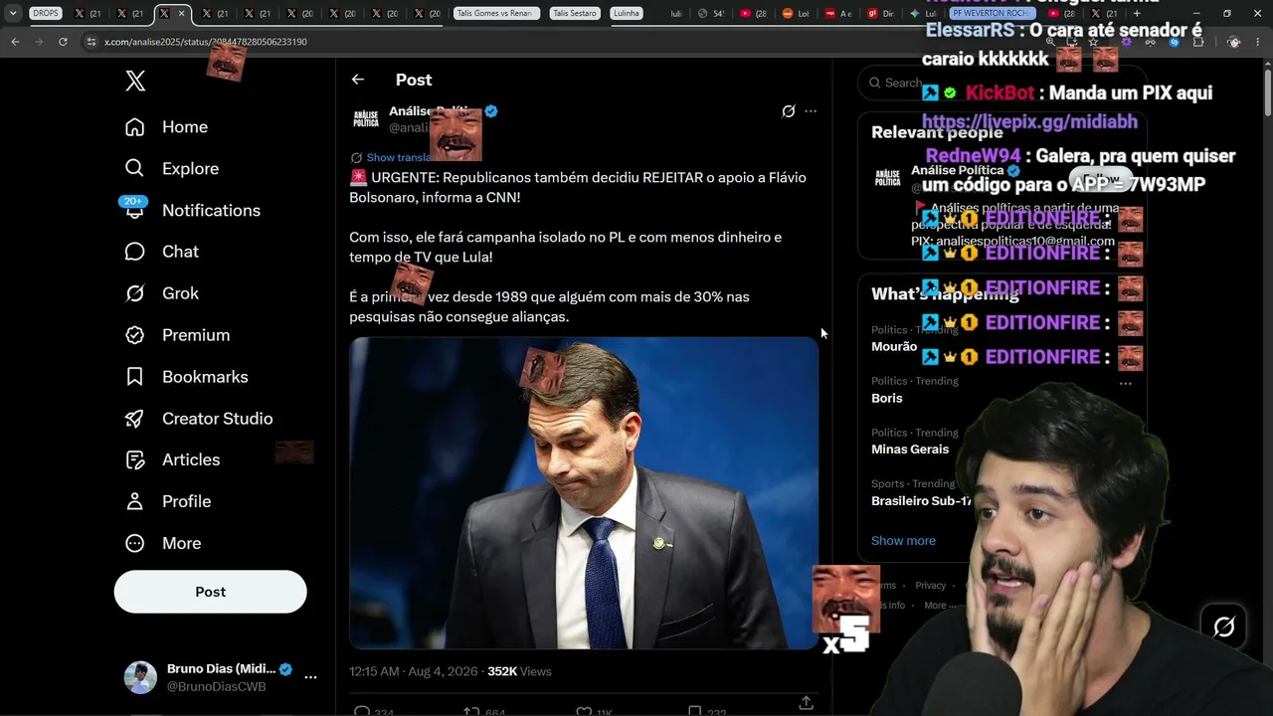This screenshot has height=716, width=1273.
Task: Click the 352K Views count
Action: point(519,672)
